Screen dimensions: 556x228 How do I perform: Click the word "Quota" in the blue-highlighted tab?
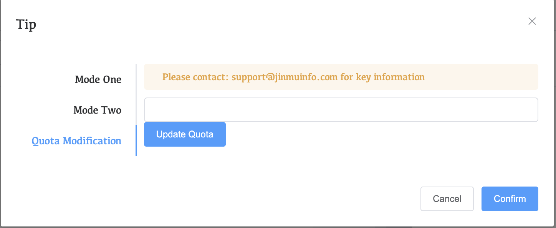[46, 141]
